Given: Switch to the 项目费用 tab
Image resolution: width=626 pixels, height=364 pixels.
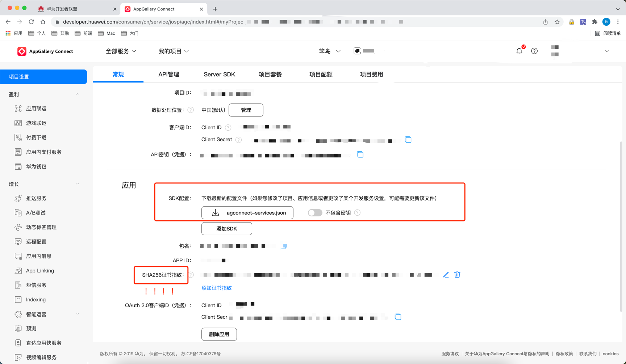Looking at the screenshot, I should coord(371,74).
